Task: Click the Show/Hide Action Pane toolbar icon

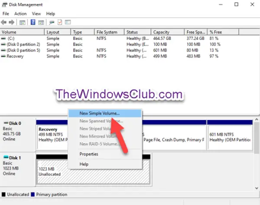Action: [41, 22]
